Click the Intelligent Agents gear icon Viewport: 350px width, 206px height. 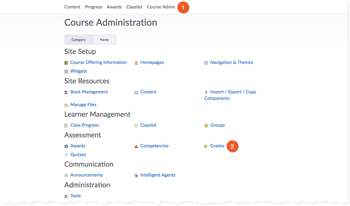pyautogui.click(x=136, y=175)
